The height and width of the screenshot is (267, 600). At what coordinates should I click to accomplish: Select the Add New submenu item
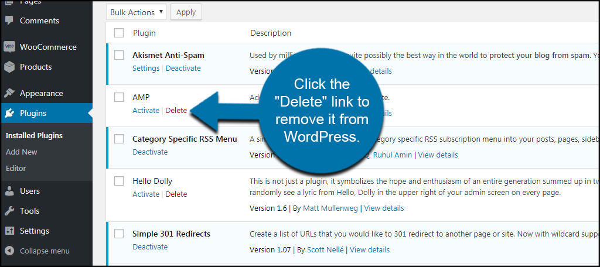(x=22, y=152)
